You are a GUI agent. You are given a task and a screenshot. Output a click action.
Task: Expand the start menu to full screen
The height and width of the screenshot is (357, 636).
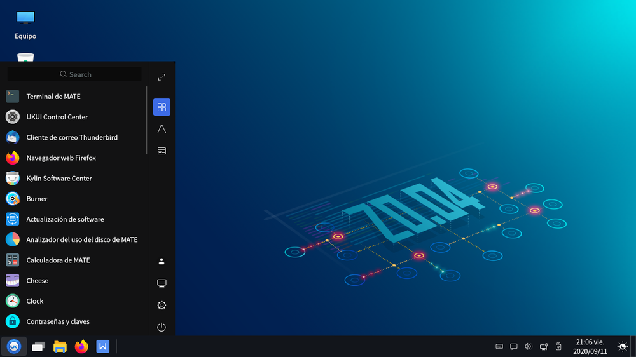click(162, 77)
